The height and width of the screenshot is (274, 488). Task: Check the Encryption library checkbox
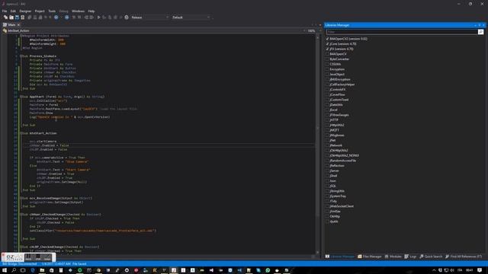pyautogui.click(x=327, y=69)
